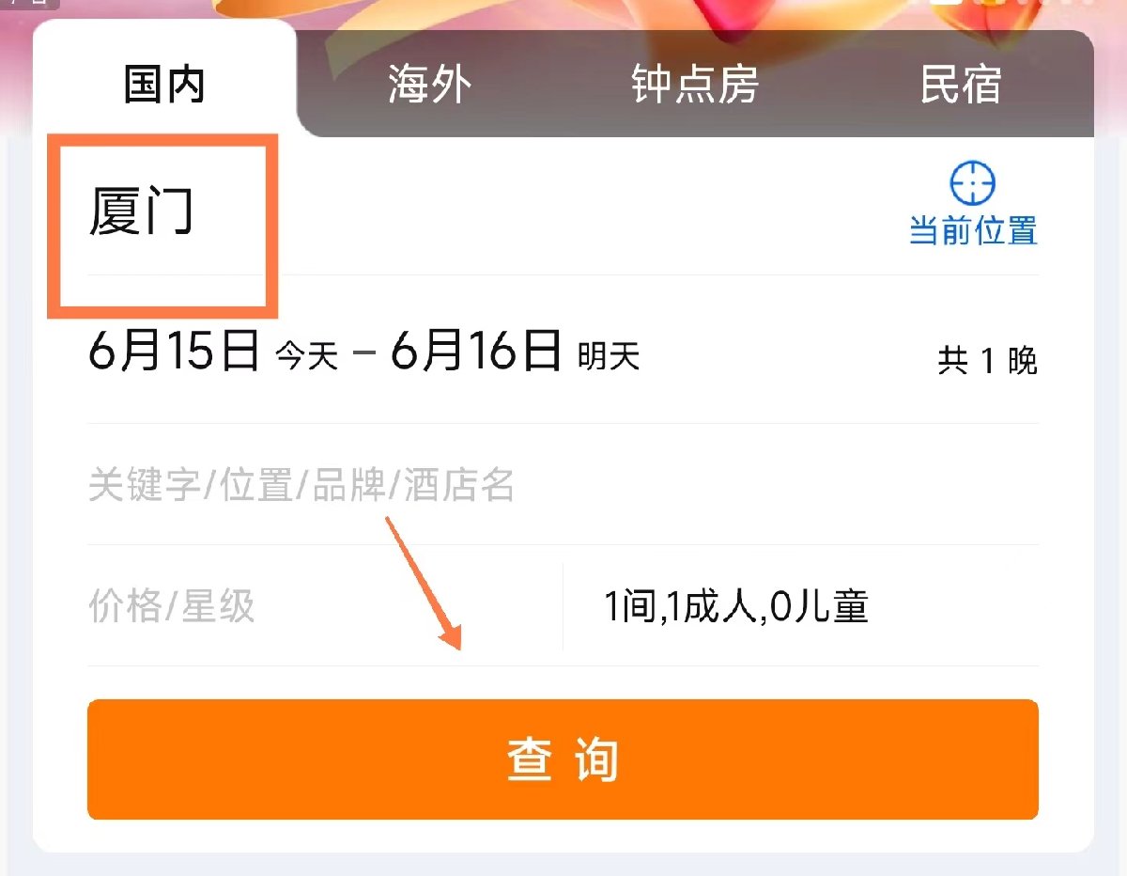Open the 共1晚 night count
The width and height of the screenshot is (1127, 876).
(x=988, y=361)
